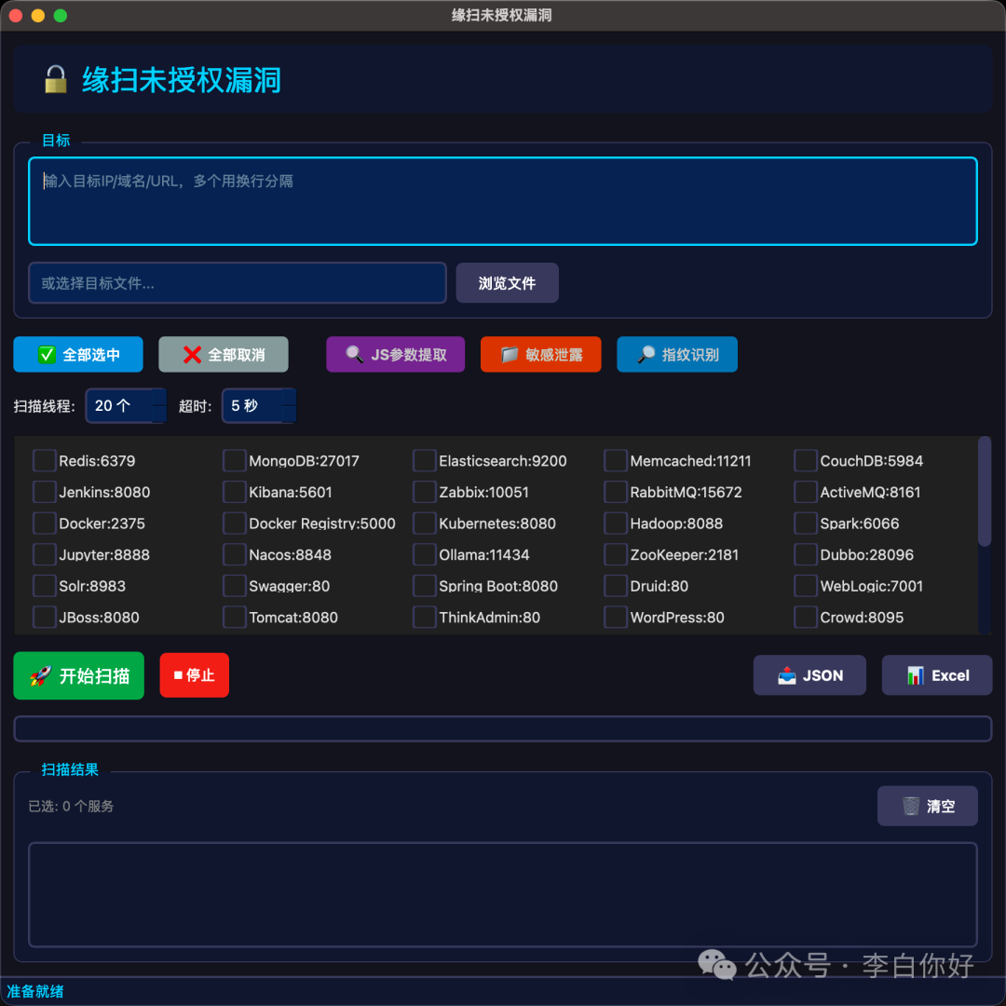Select the ThinkAdmin:80 checkbox

pyautogui.click(x=424, y=618)
